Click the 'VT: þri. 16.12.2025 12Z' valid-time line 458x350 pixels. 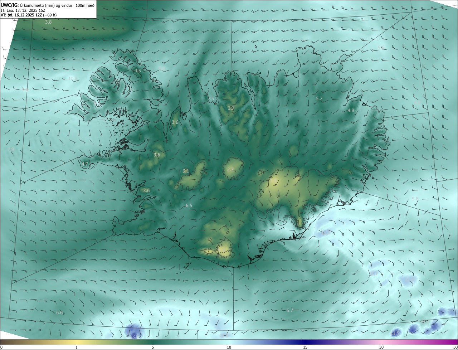pyautogui.click(x=22, y=15)
